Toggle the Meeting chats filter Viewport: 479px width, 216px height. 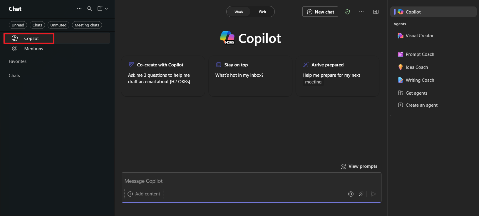87,25
